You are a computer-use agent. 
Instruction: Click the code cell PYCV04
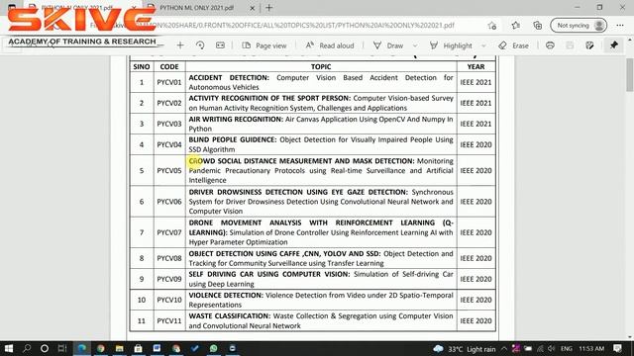tap(169, 144)
